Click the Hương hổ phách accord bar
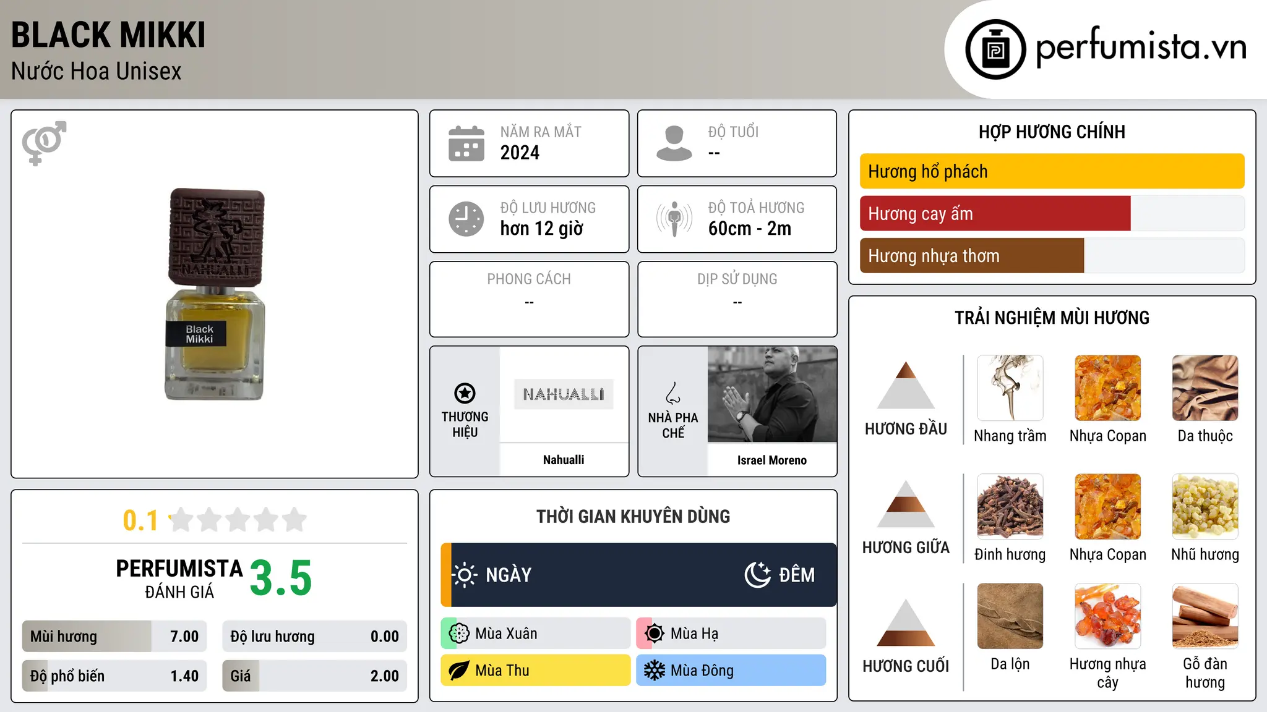Image resolution: width=1267 pixels, height=712 pixels. pos(1052,171)
